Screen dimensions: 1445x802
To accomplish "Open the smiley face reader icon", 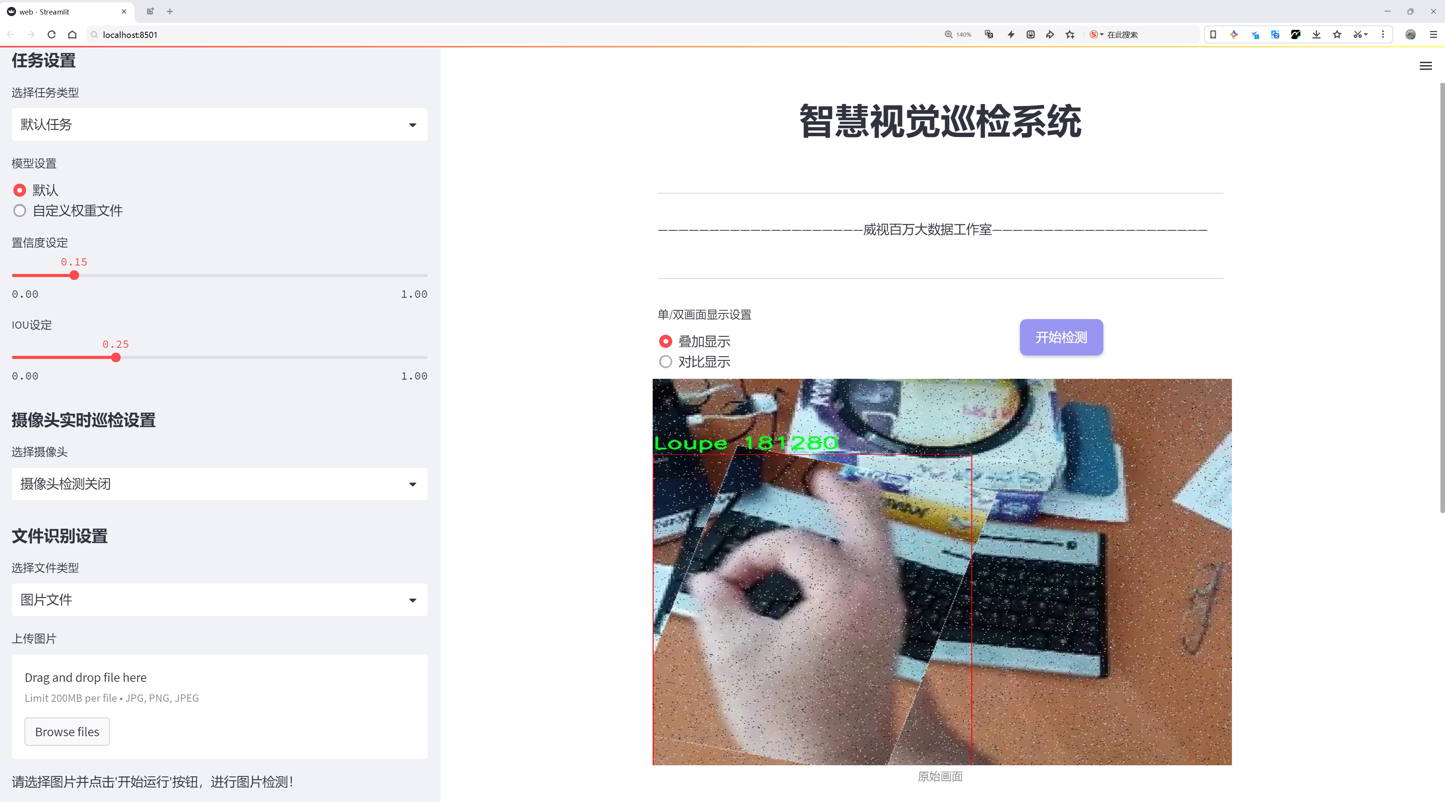I will 1030,35.
